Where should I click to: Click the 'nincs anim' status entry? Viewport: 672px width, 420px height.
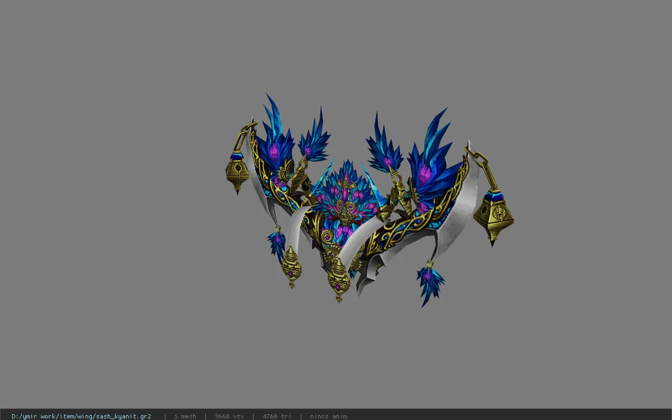point(328,416)
